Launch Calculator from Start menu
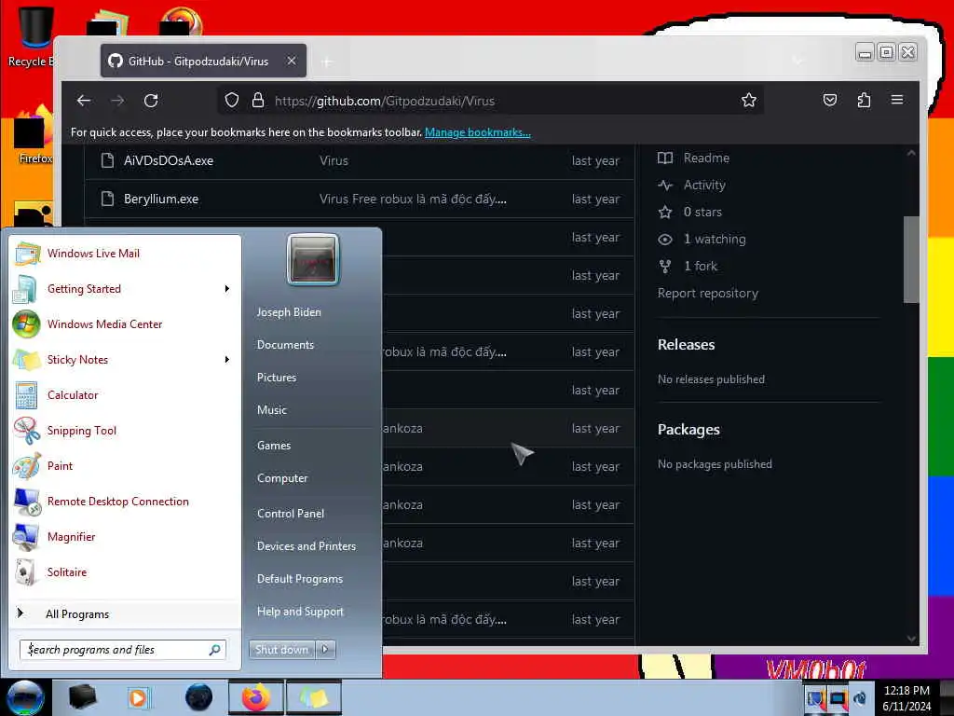Viewport: 954px width, 716px height. coord(126,395)
